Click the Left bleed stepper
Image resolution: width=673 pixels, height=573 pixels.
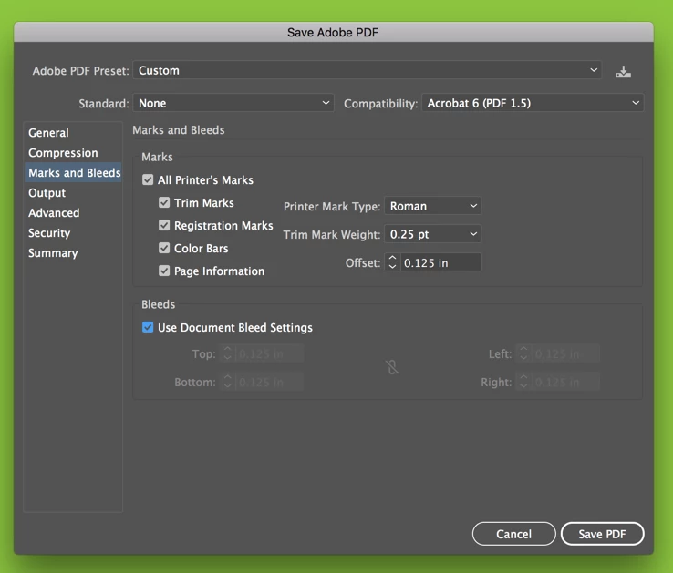(x=523, y=353)
